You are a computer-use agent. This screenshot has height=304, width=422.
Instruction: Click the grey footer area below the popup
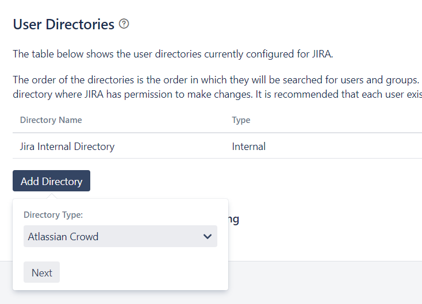322,283
